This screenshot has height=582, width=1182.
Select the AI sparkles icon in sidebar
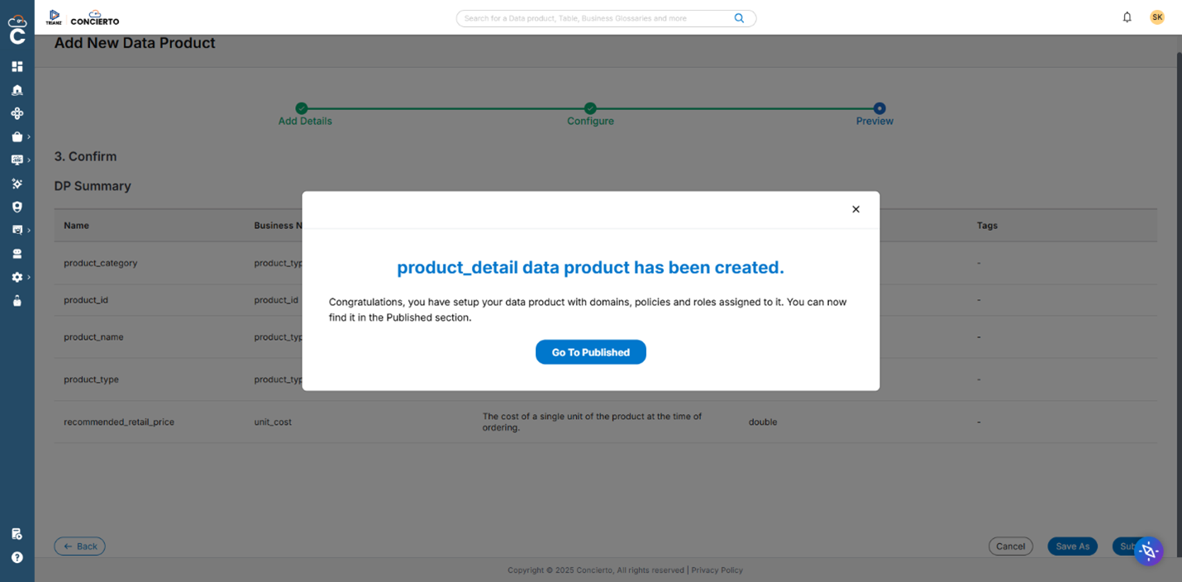pyautogui.click(x=17, y=184)
